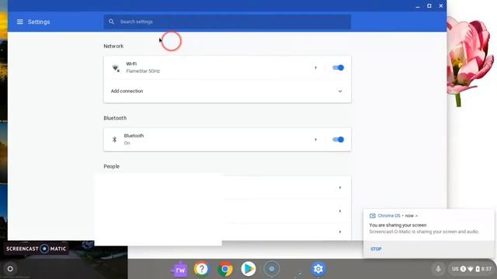The height and width of the screenshot is (279, 497).
Task: Click the US keyboard layout indicator
Action: [455, 269]
